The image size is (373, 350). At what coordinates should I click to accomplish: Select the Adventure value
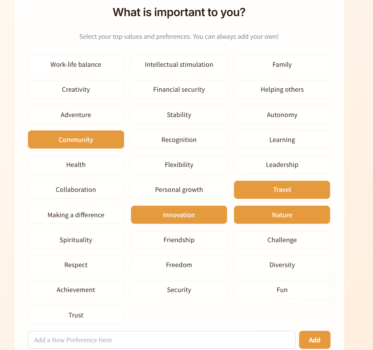click(x=76, y=115)
